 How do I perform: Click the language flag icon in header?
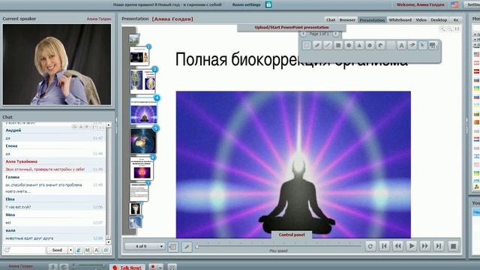(x=454, y=4)
